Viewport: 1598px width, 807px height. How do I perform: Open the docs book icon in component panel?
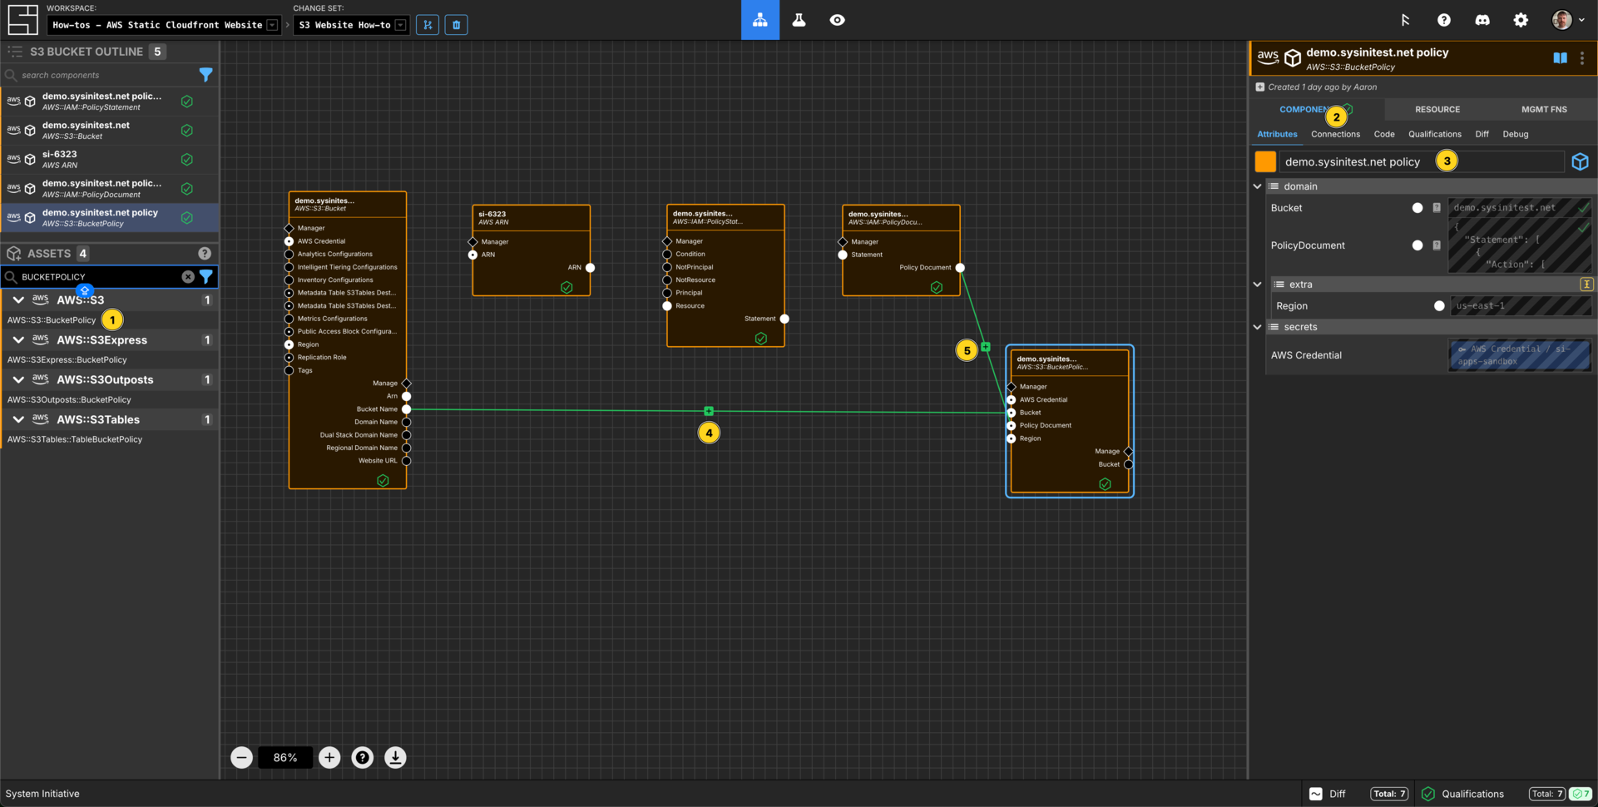coord(1560,58)
